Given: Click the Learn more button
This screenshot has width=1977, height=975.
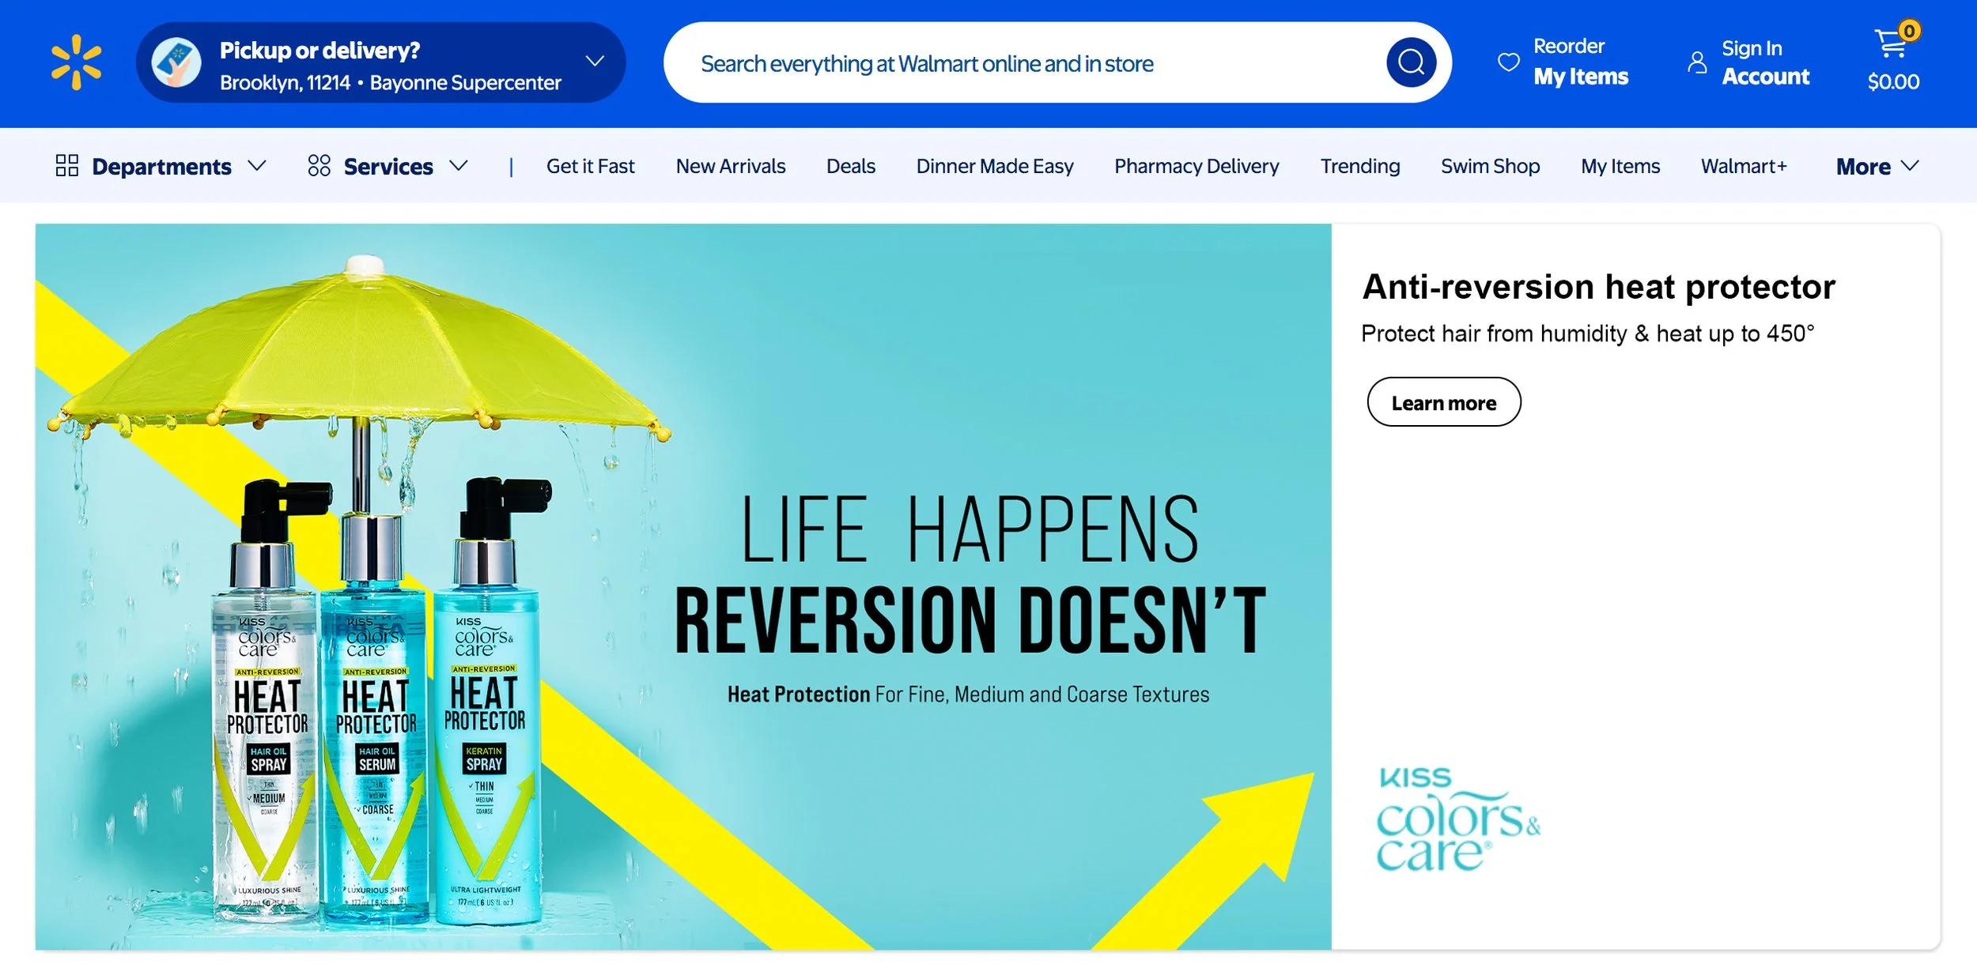Looking at the screenshot, I should tap(1444, 402).
